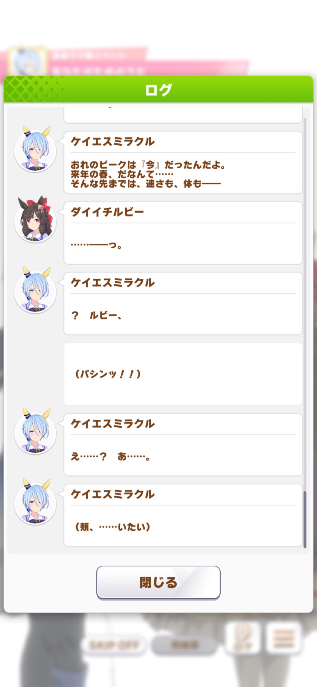The height and width of the screenshot is (687, 317).
Task: Click the ログ header title bar
Action: [158, 89]
